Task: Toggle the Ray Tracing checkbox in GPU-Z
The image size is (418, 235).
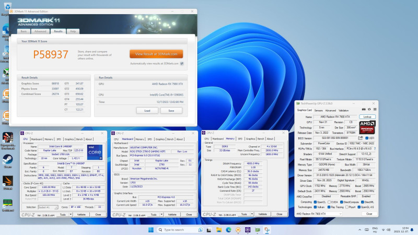Action: (x=329, y=207)
